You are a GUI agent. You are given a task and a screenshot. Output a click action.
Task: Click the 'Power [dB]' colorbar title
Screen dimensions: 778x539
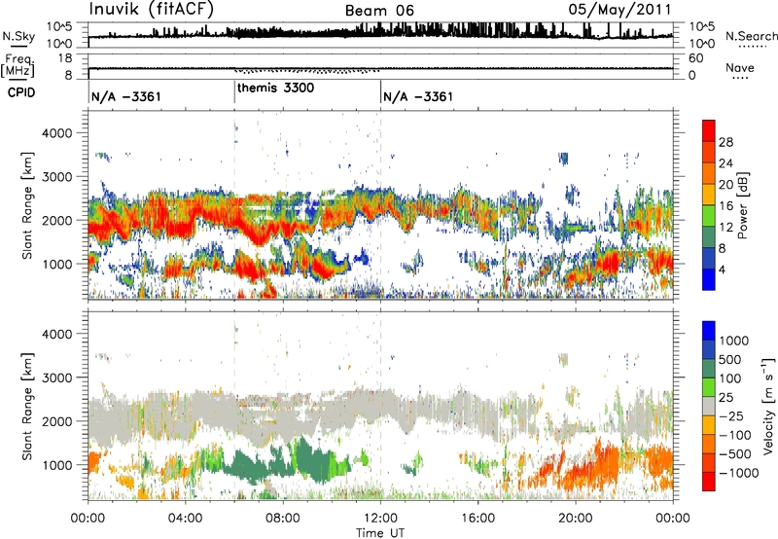[x=742, y=205]
